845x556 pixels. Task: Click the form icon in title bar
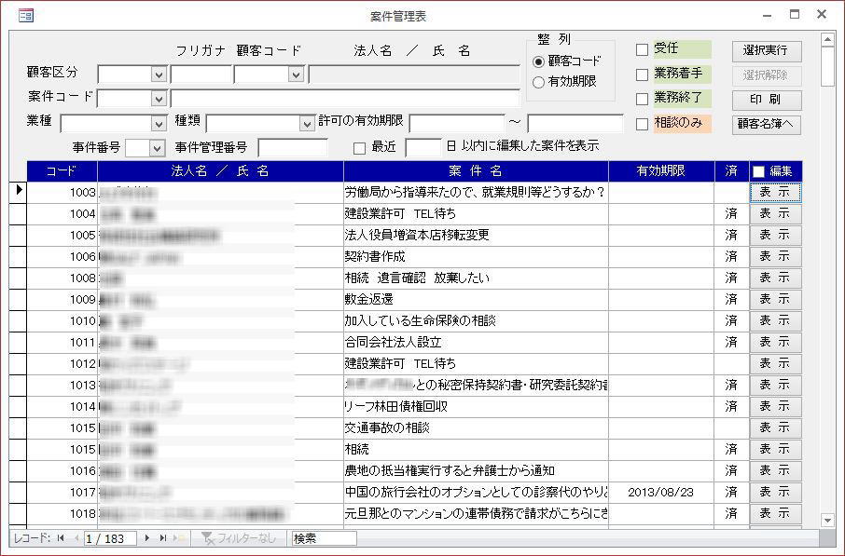[x=25, y=15]
